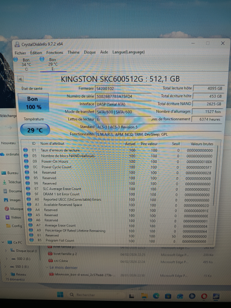Select the Reported UECC (UnCorrectable) Errors row
231x308 pixels.
coord(119,200)
